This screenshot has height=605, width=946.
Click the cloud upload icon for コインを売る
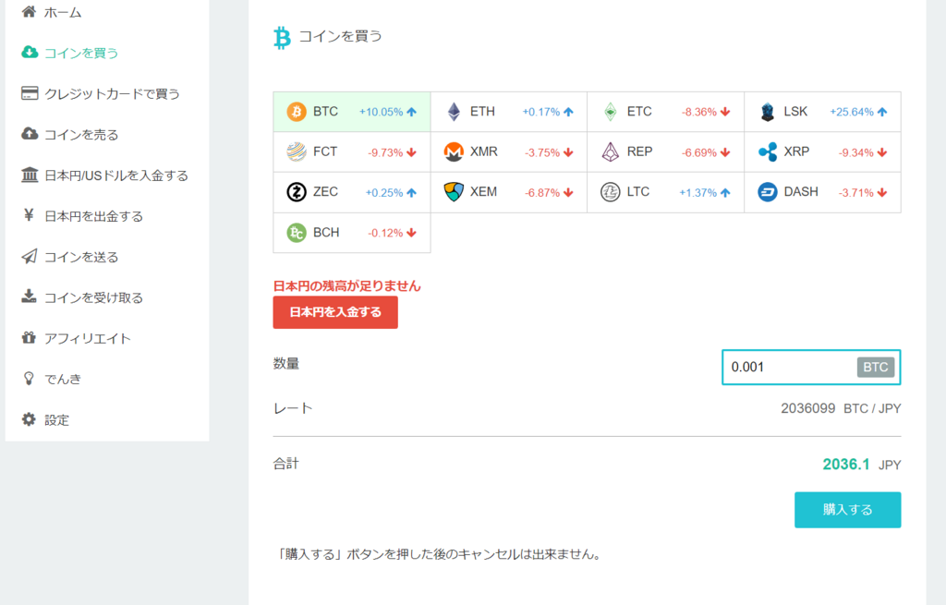[x=29, y=133]
